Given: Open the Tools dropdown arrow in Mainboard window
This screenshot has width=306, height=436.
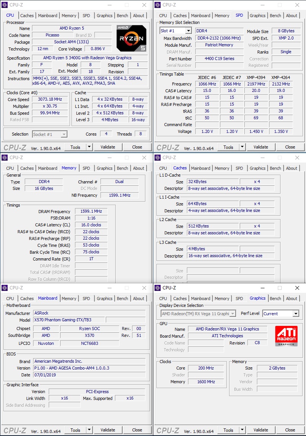Looking at the screenshot, I should (x=89, y=430).
